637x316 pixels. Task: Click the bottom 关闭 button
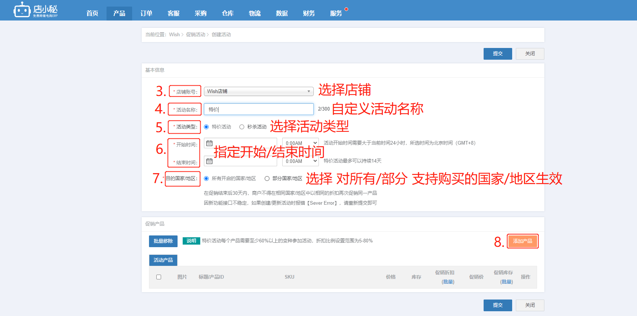pos(530,305)
